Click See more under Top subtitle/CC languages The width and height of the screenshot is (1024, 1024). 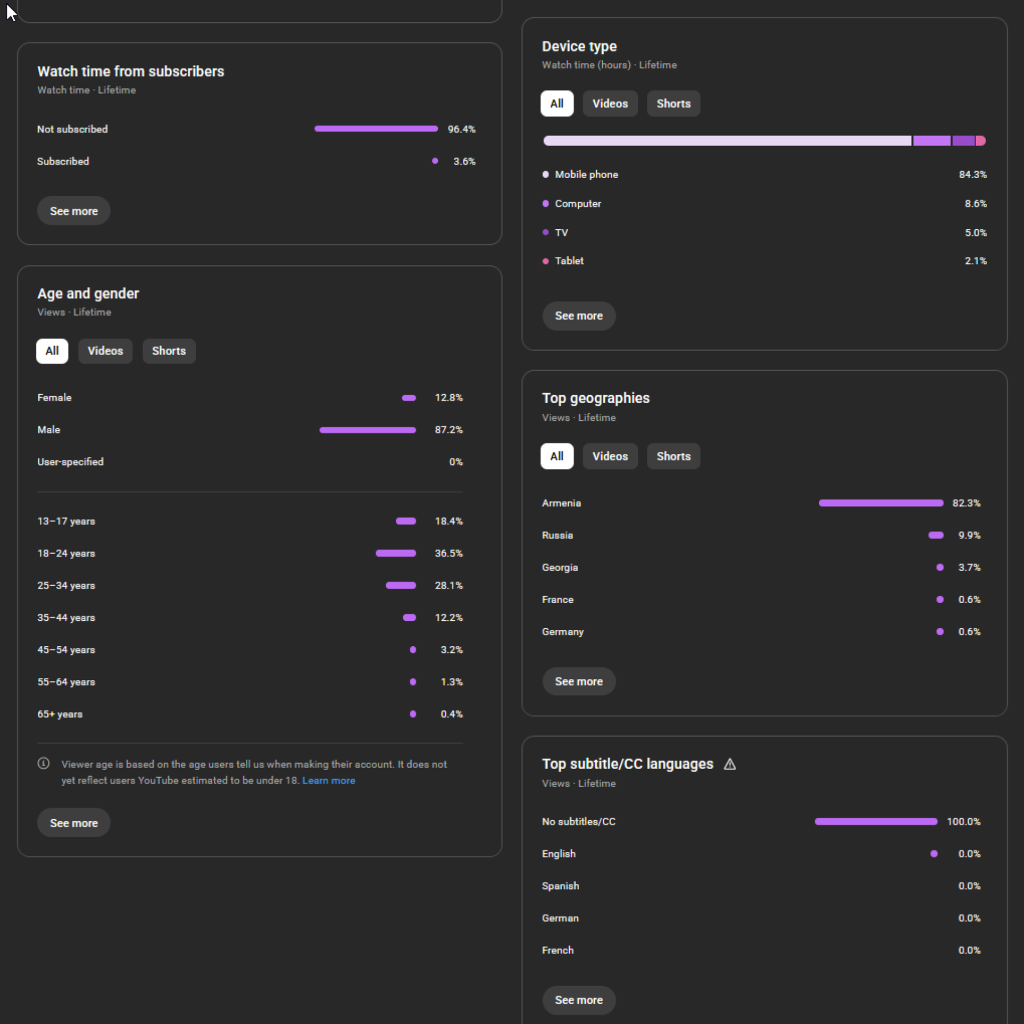579,1000
